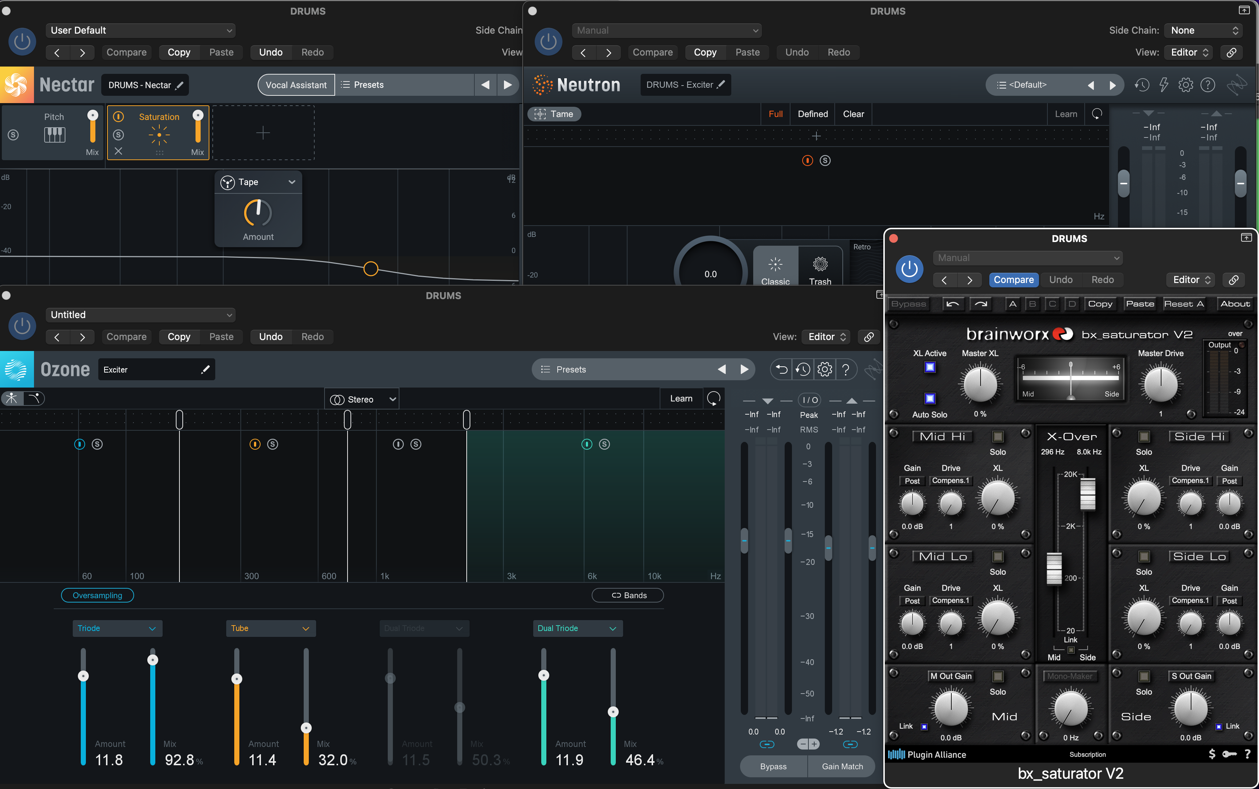This screenshot has height=789, width=1259.
Task: Click Neutron learn circular icon beside Learn
Action: coord(1097,114)
